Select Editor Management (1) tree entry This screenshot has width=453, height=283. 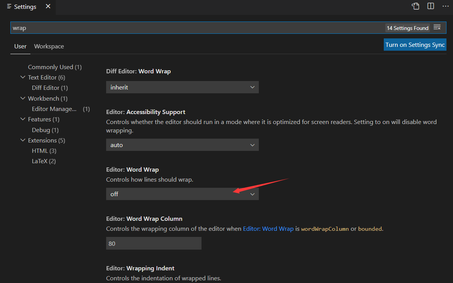61,109
